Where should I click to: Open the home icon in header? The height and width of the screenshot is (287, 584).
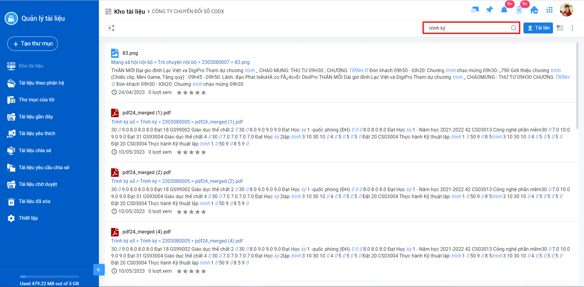(x=534, y=10)
